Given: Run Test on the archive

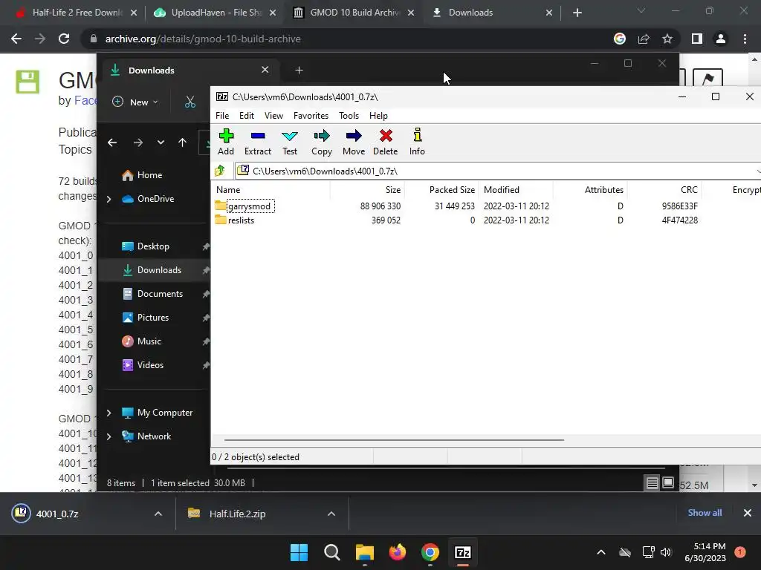Looking at the screenshot, I should coord(290,142).
